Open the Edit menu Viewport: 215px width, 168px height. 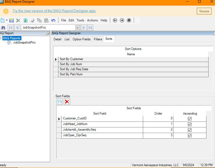click(x=71, y=20)
